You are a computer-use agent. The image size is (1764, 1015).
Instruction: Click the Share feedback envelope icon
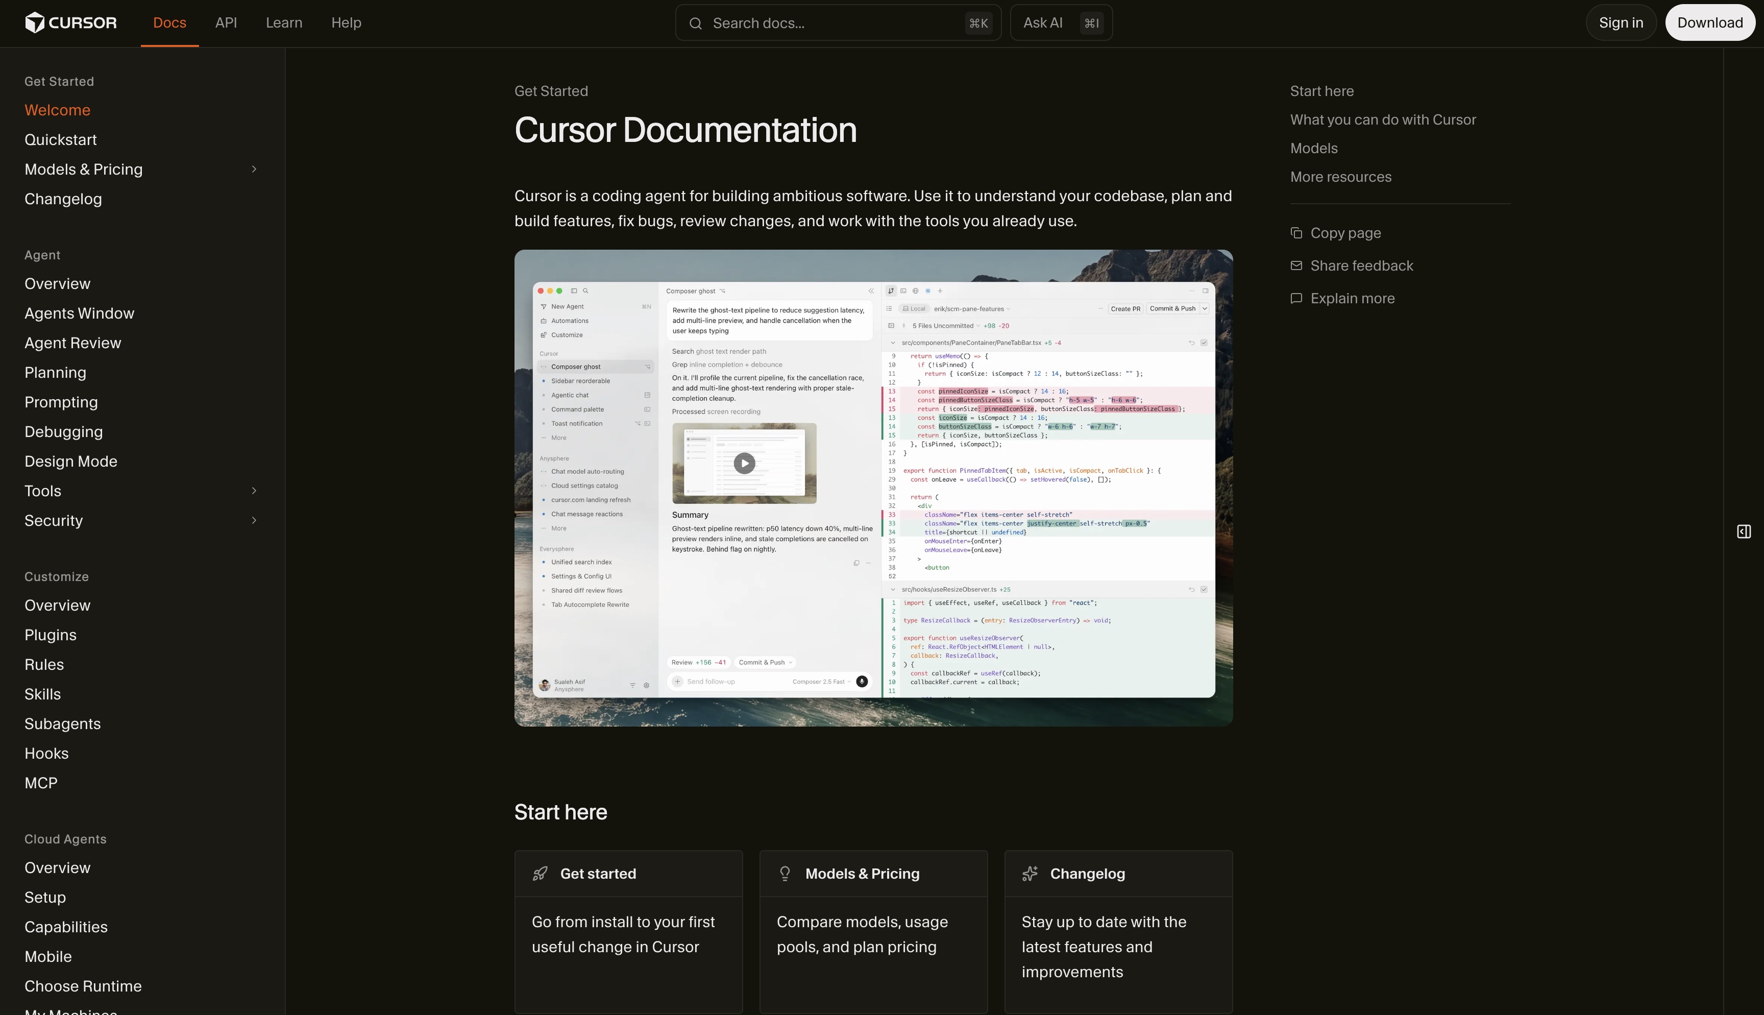[x=1296, y=265]
